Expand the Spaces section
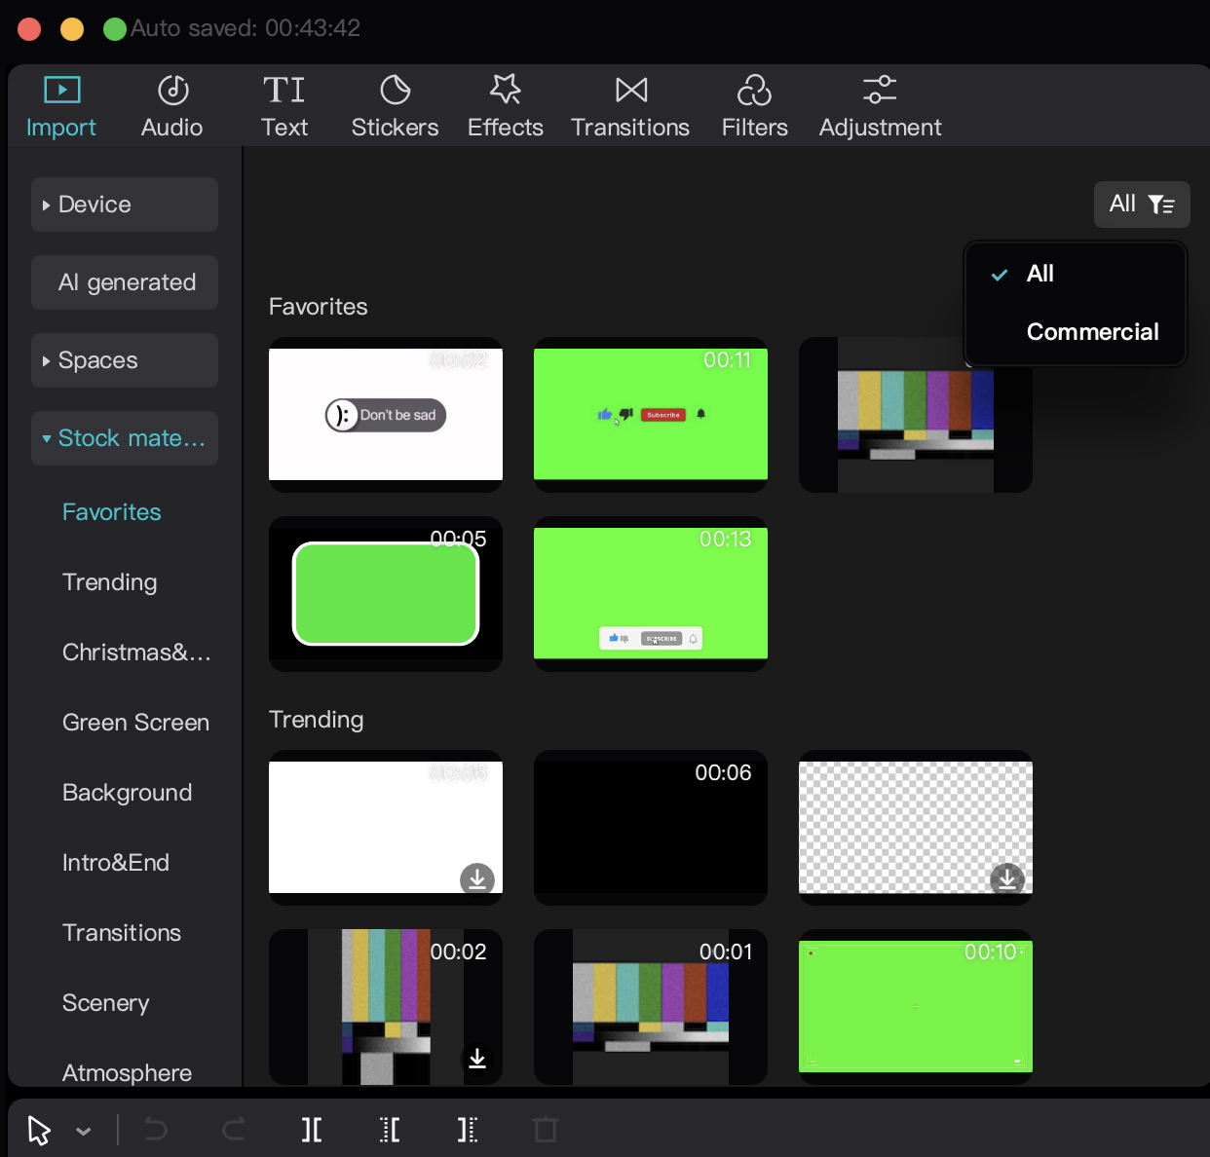Viewport: 1210px width, 1157px height. pyautogui.click(x=125, y=360)
